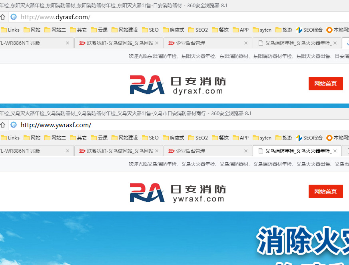
Task: Close 义乌消防年检 tab in lower browser
Action: [x=335, y=151]
